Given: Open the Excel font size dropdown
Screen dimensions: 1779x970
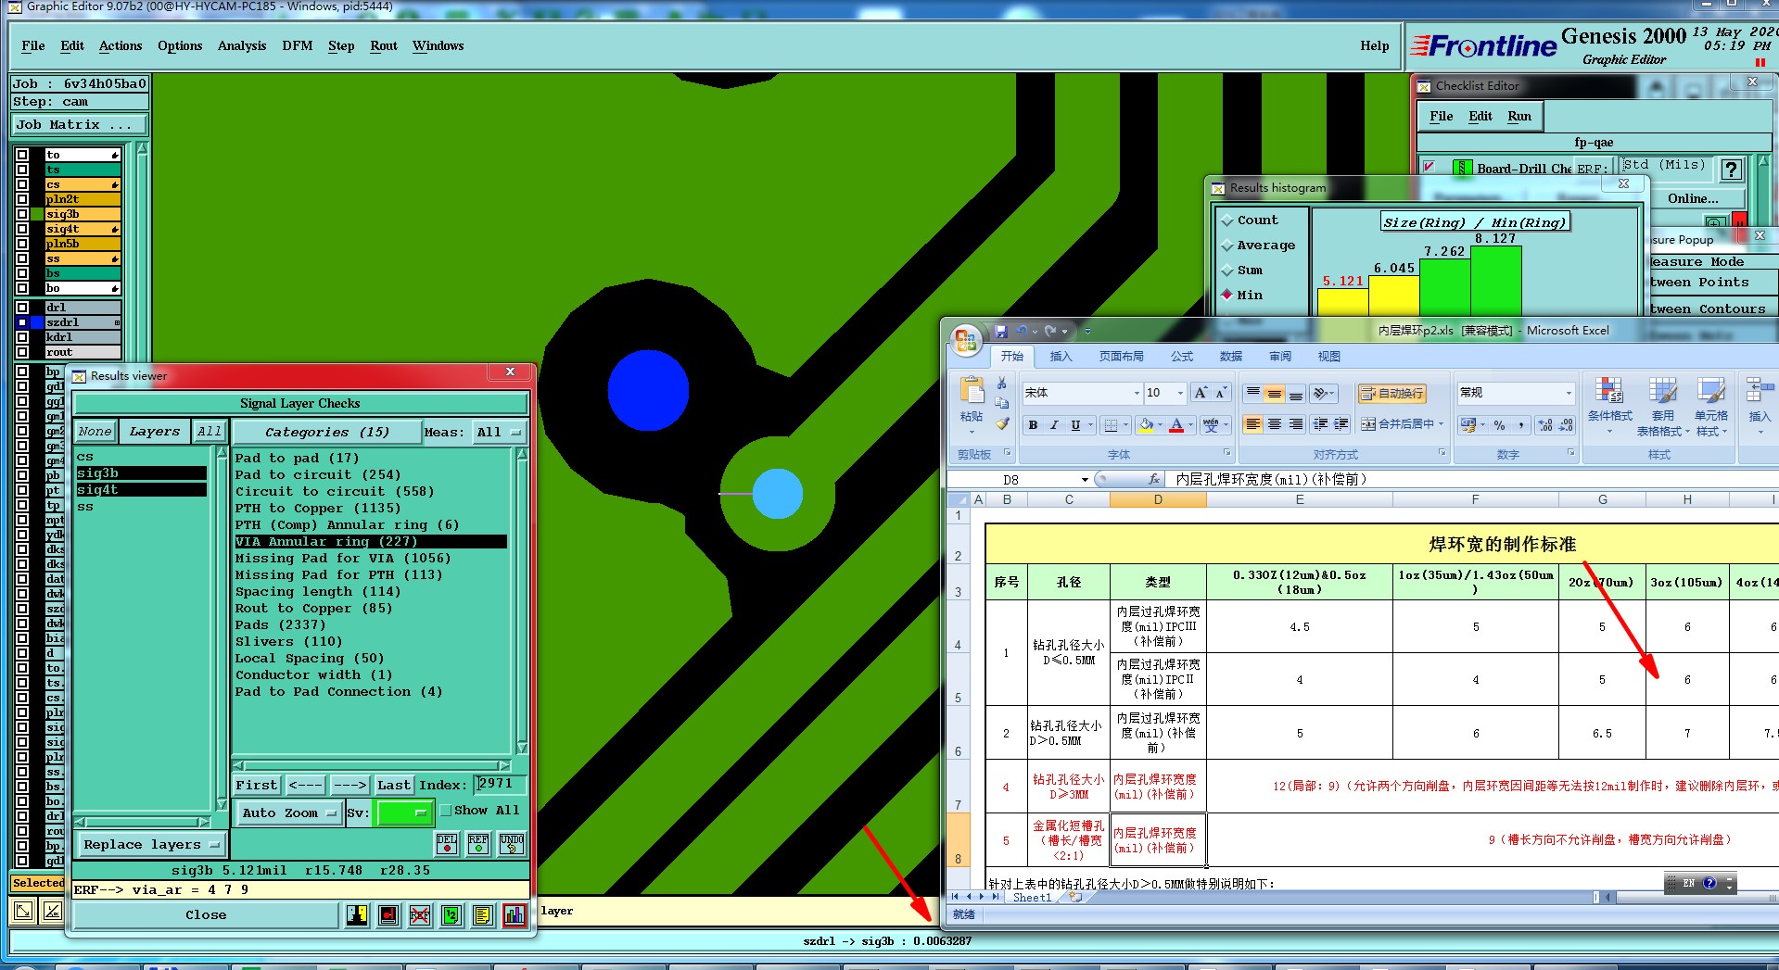Looking at the screenshot, I should pyautogui.click(x=1180, y=394).
